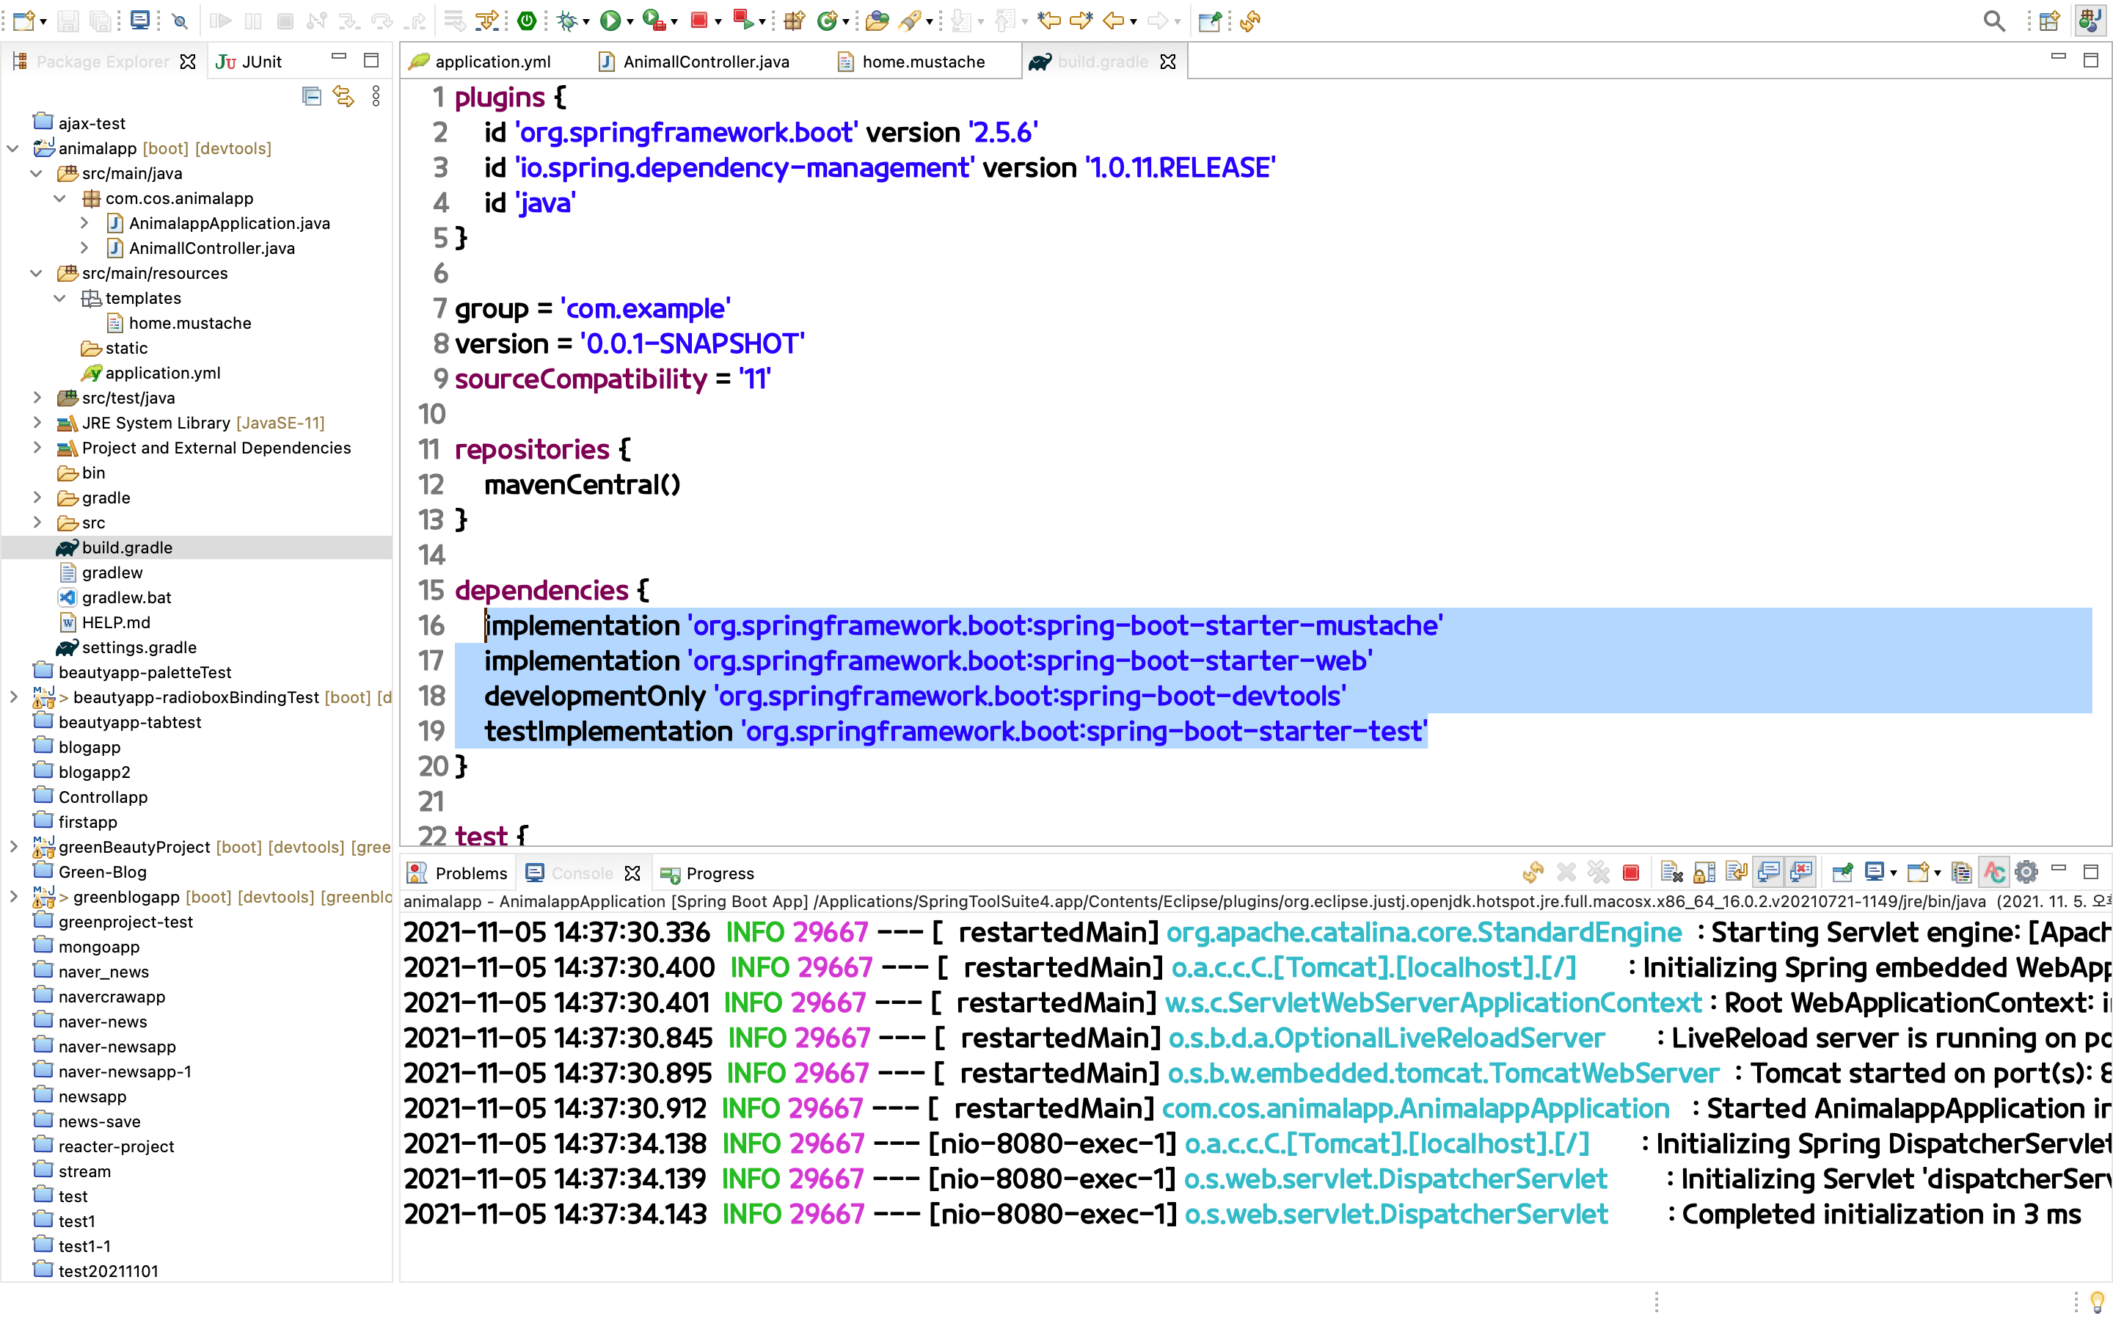Collapse the src/main/java folder
This screenshot has width=2113, height=1321.
coord(37,174)
